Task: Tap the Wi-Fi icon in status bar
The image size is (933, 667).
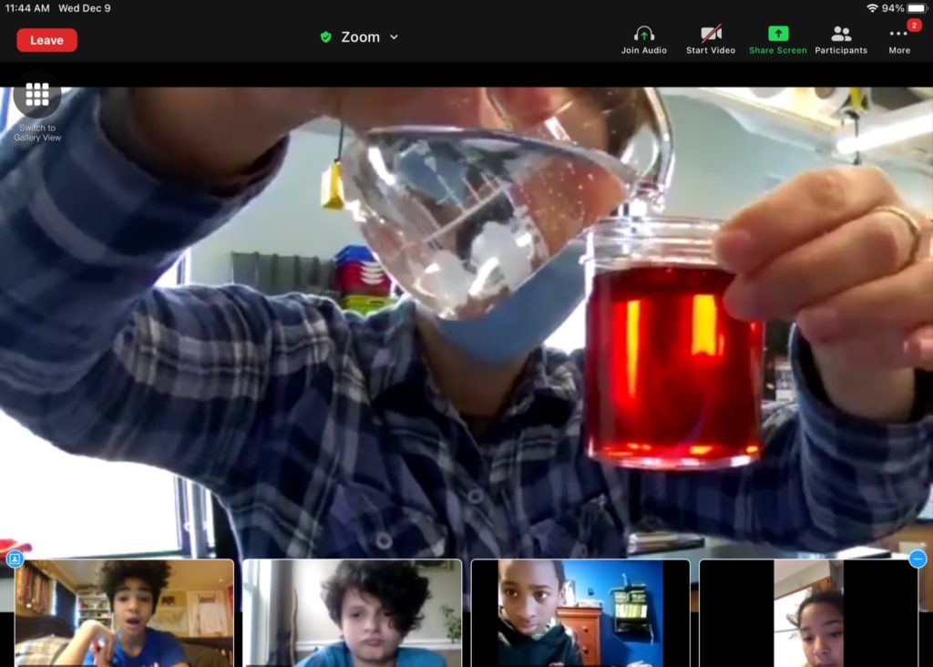Action: (x=872, y=8)
